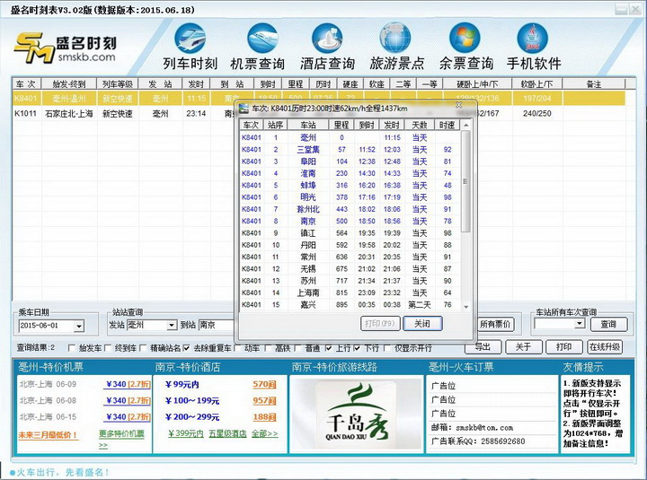Click the 打印(F9) button in popup

point(379,323)
